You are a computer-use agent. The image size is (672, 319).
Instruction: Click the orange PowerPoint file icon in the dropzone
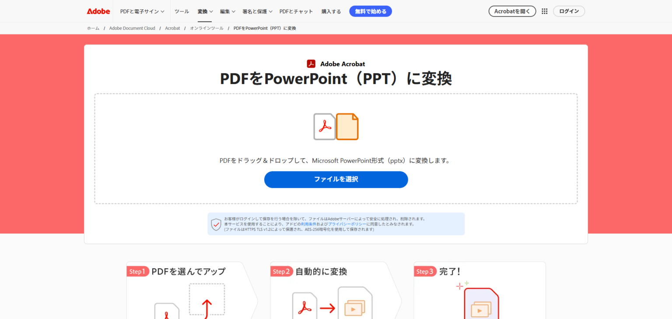tap(347, 126)
